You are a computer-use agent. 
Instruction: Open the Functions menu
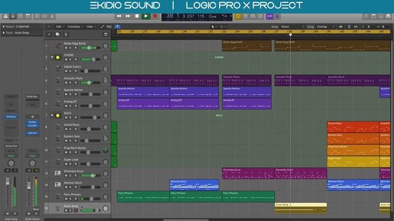75,26
